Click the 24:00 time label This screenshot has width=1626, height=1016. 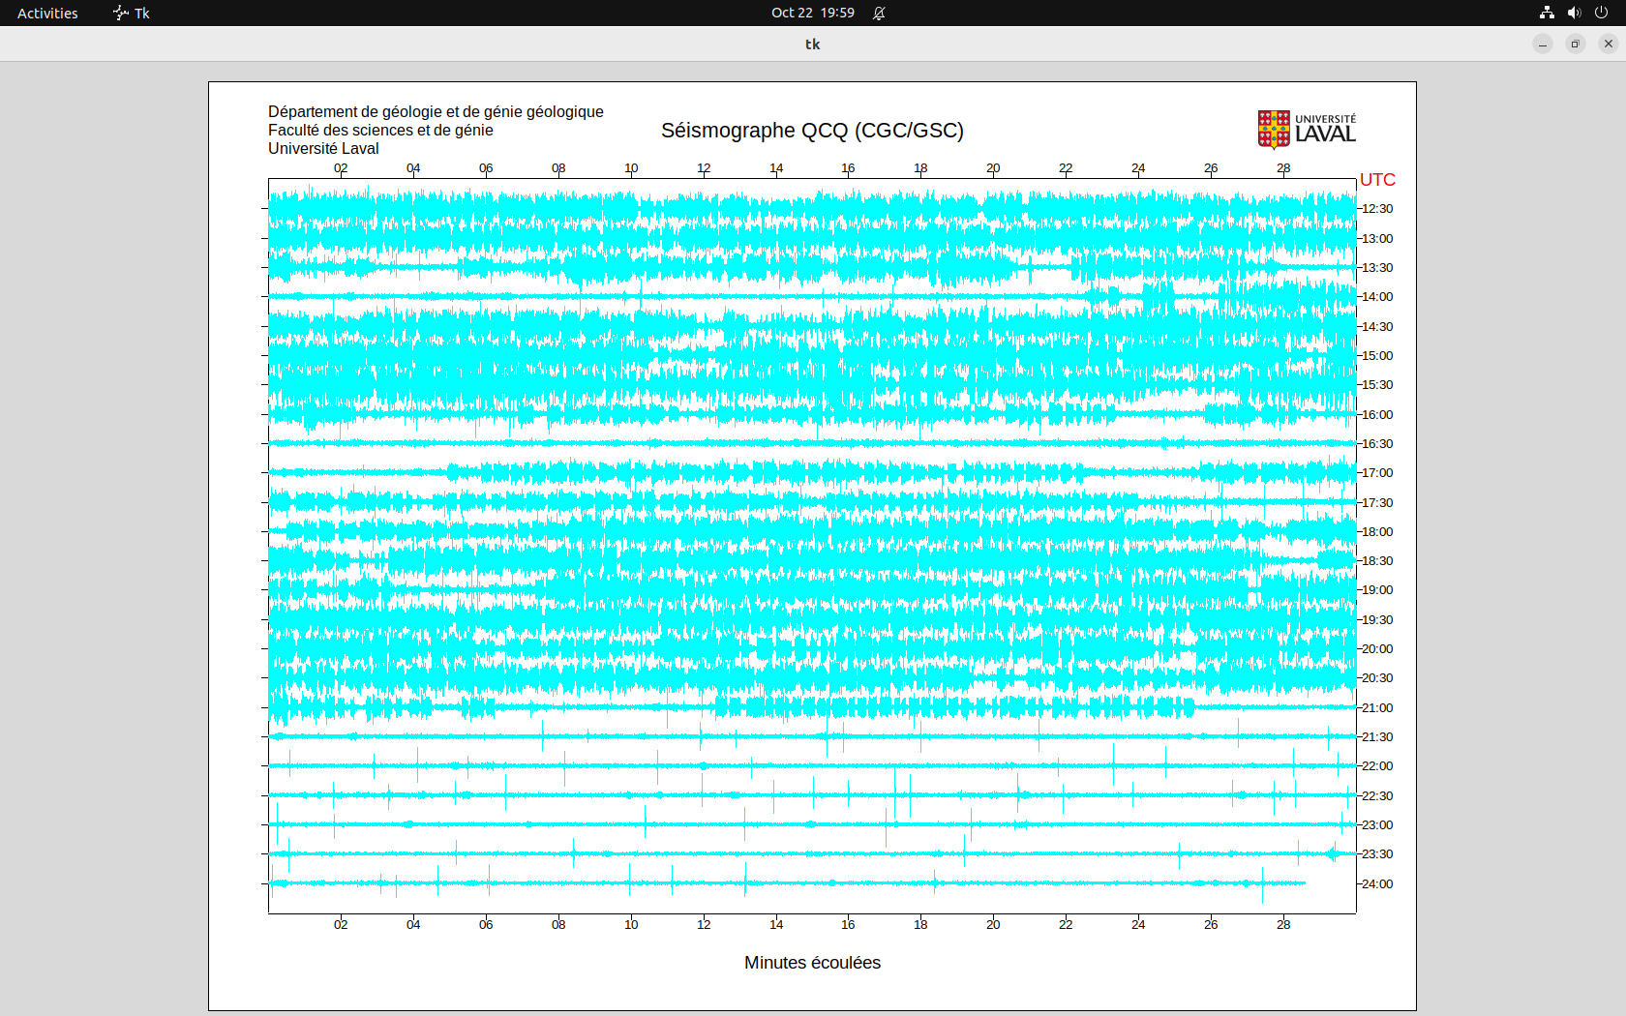point(1377,884)
